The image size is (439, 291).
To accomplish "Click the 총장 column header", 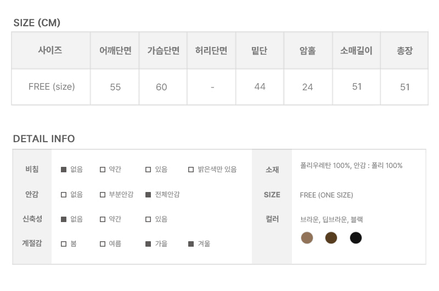I will pos(404,50).
